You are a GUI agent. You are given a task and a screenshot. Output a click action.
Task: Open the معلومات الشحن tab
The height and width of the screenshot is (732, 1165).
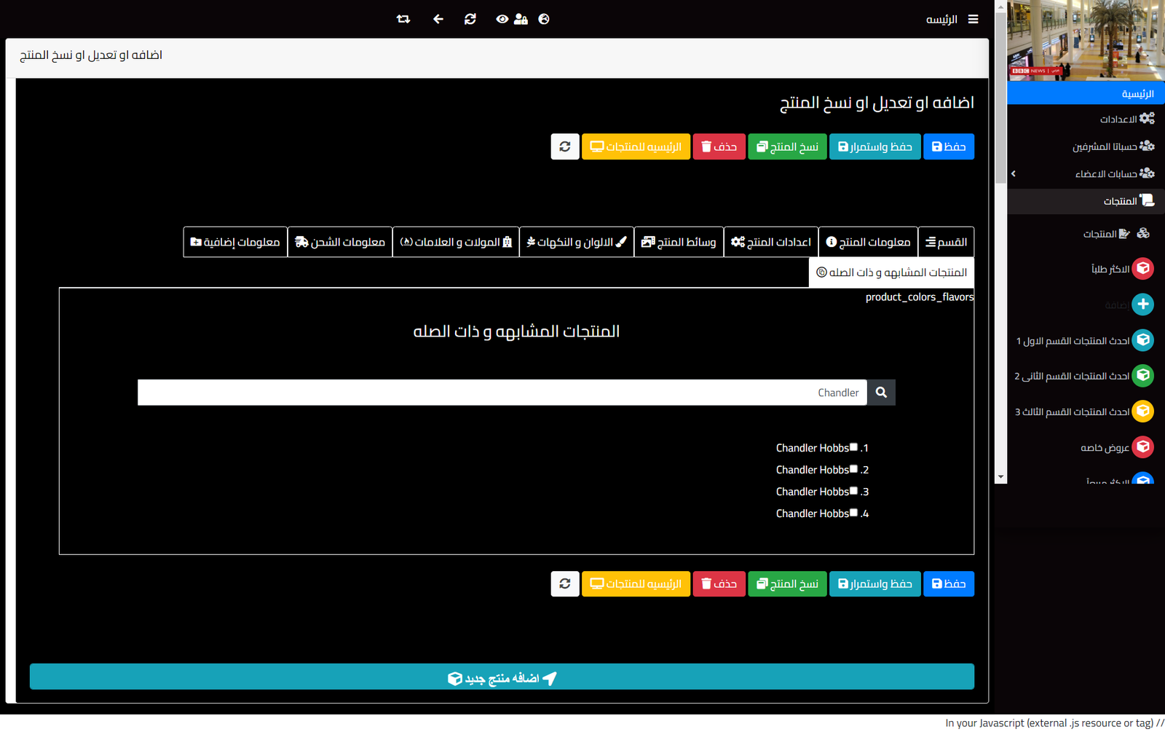(x=340, y=242)
